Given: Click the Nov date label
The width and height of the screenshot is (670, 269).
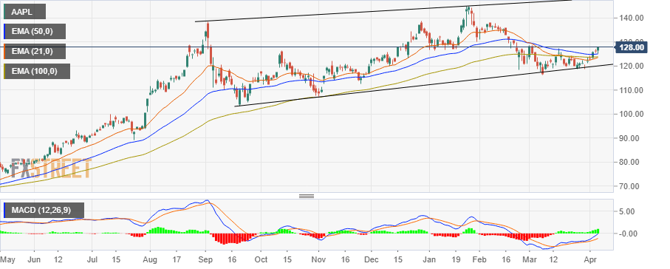Looking at the screenshot, I should pyautogui.click(x=319, y=259).
